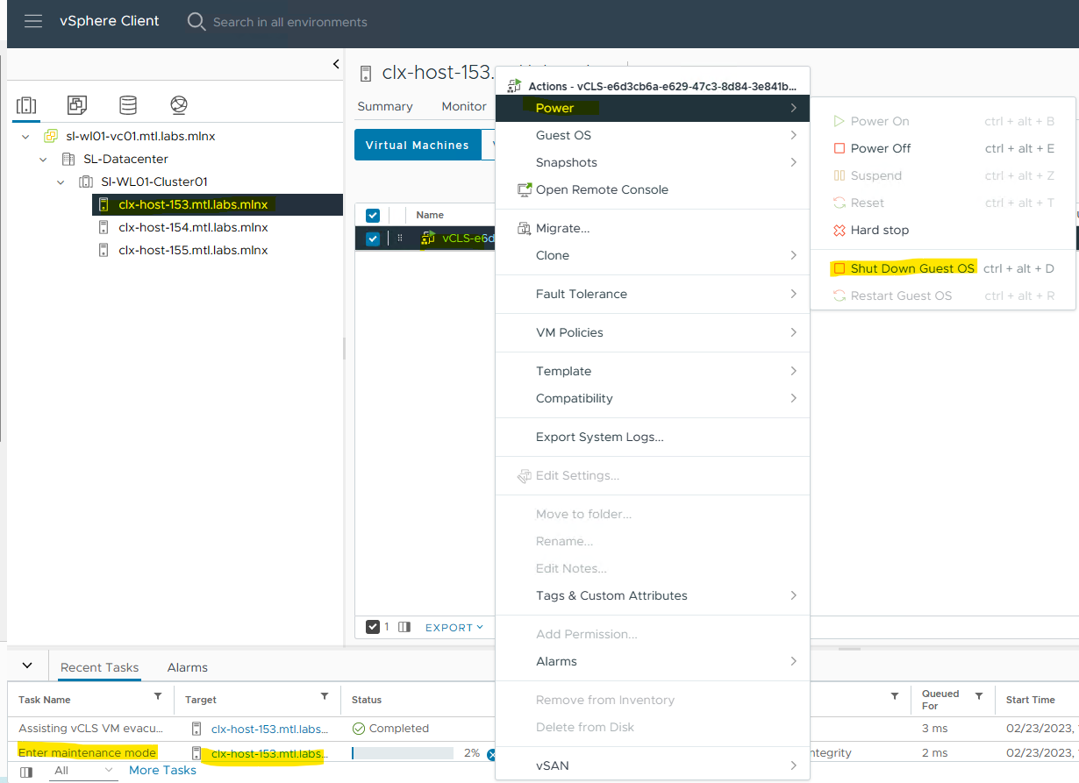Click the Search in all environments field
Viewport: 1079px width, 783px height.
click(x=290, y=22)
